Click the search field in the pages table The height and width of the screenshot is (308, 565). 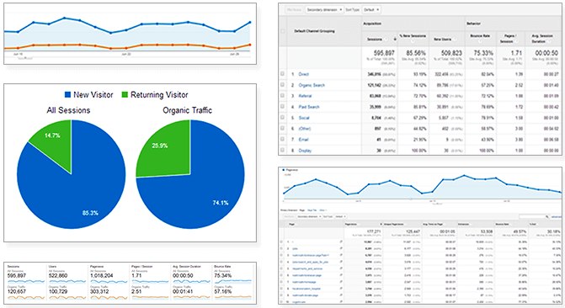pos(532,216)
